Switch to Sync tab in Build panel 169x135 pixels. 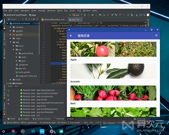click(17, 86)
